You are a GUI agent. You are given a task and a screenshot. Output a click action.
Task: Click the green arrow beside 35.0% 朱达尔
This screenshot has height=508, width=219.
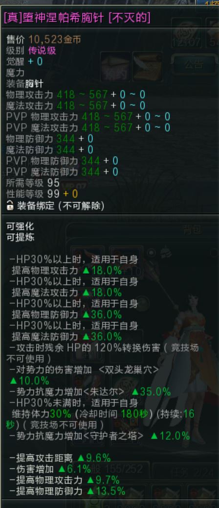click(x=136, y=392)
